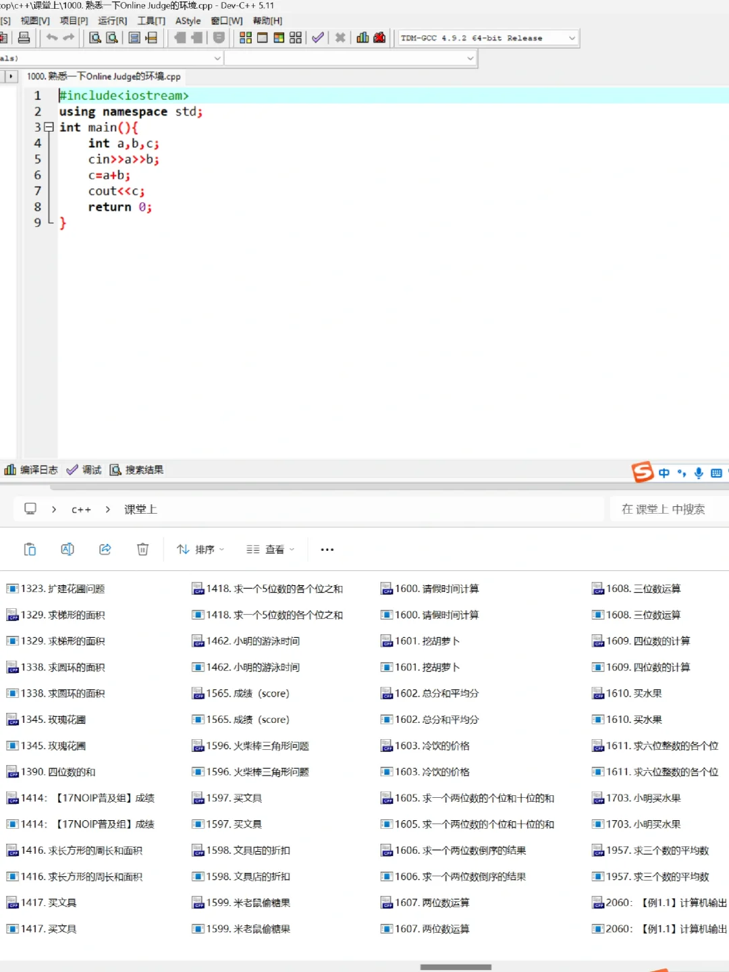Click the trash delete icon in Explorer toolbar
The image size is (729, 972).
tap(142, 549)
